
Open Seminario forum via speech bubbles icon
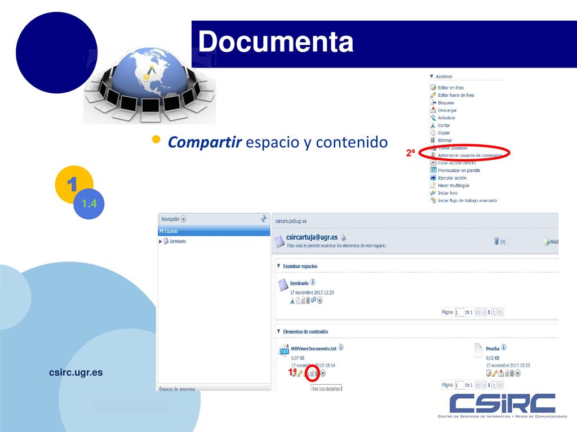tap(313, 300)
